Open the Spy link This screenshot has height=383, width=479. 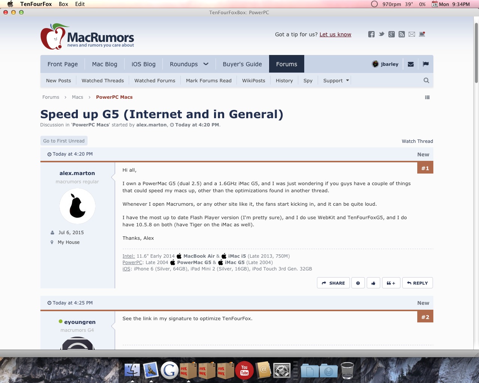point(308,80)
